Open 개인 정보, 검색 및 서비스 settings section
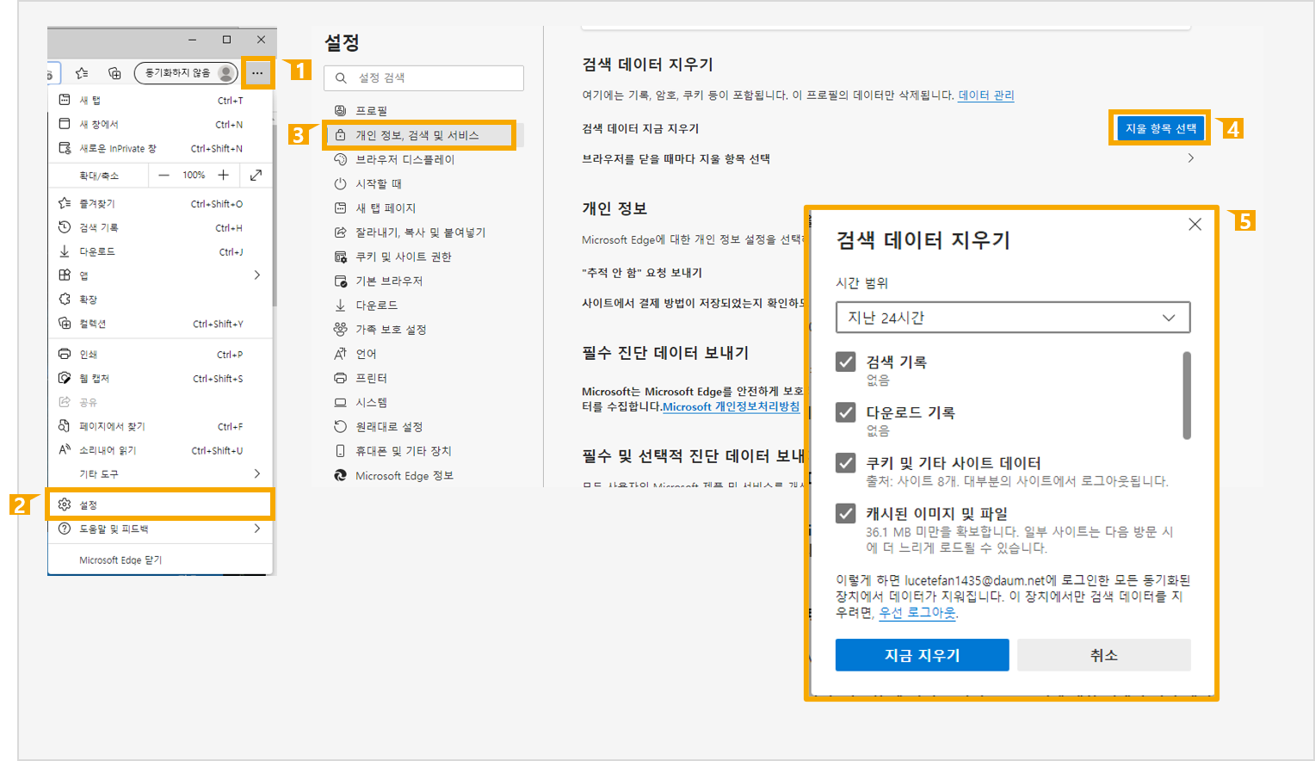This screenshot has height=761, width=1315. pyautogui.click(x=418, y=135)
